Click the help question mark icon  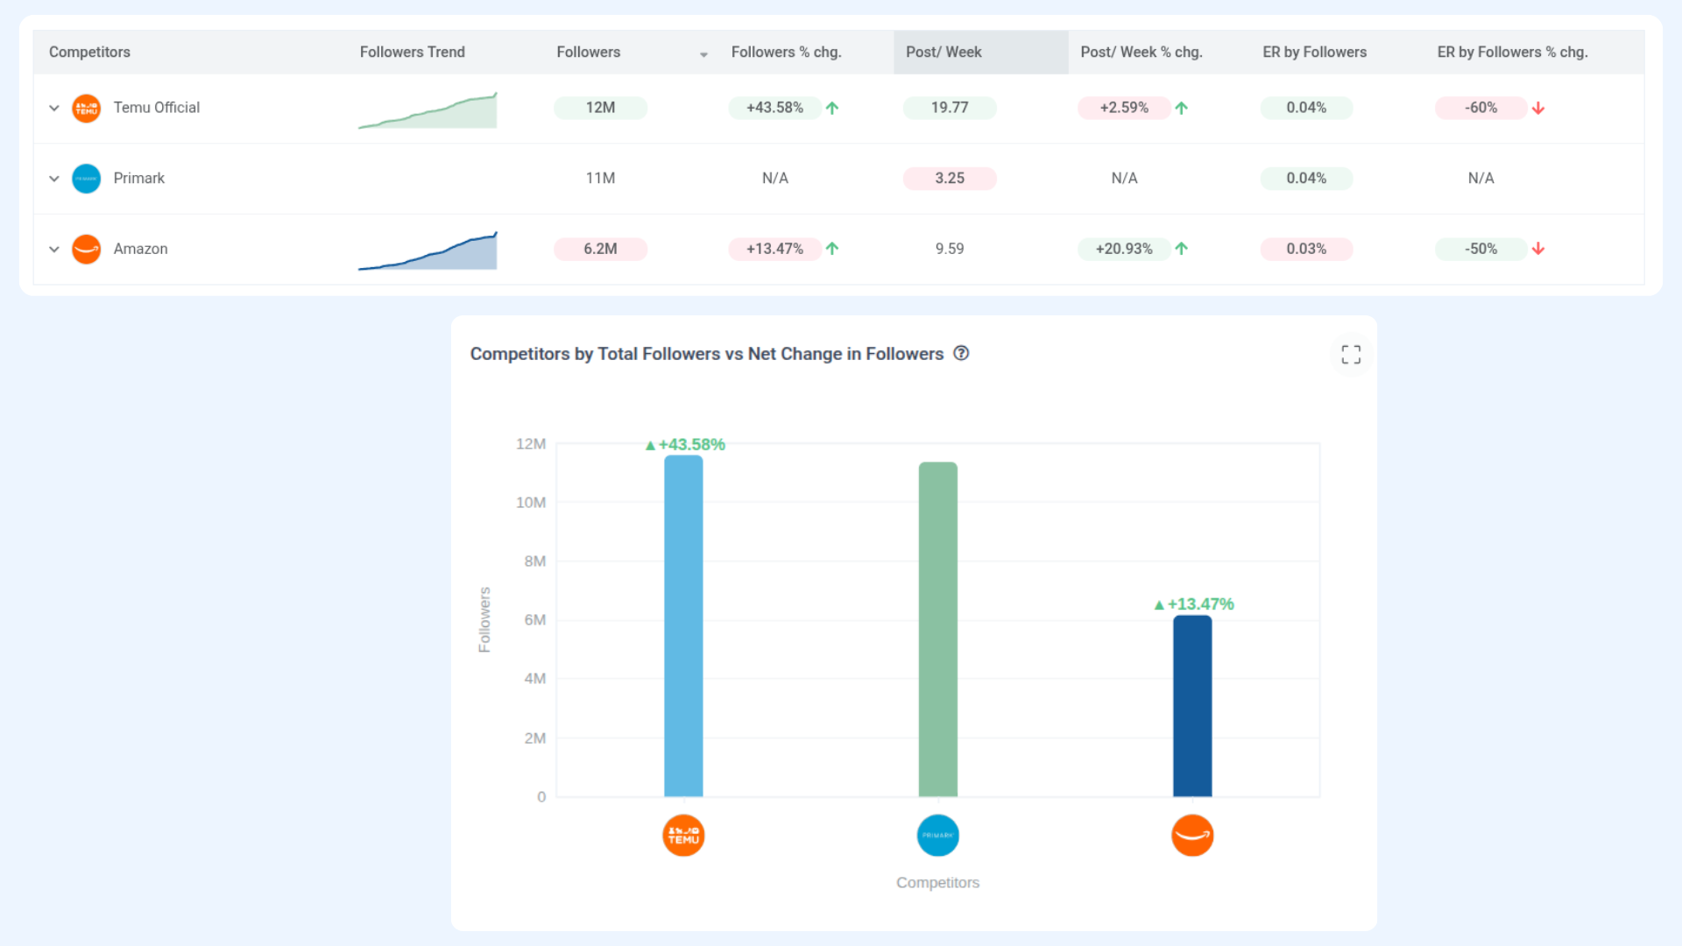(961, 353)
